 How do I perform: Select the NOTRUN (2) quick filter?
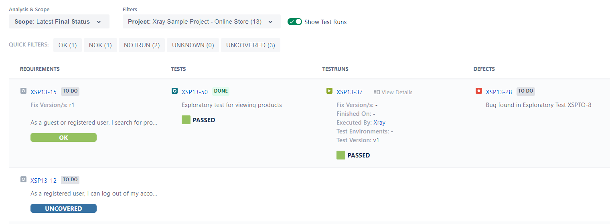142,45
